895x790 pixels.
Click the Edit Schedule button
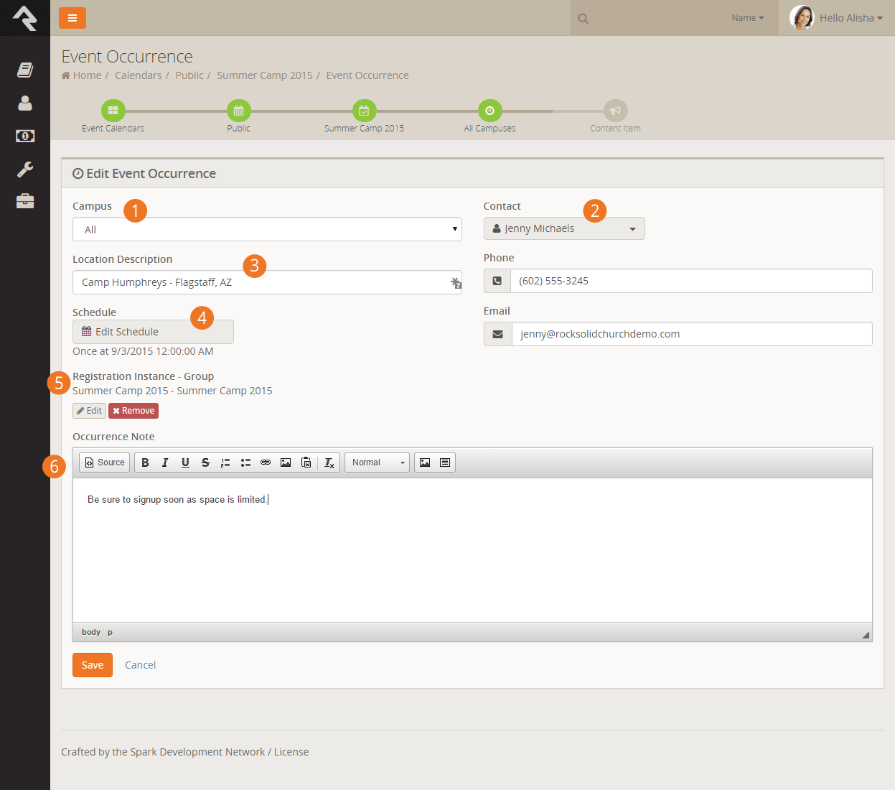point(153,332)
